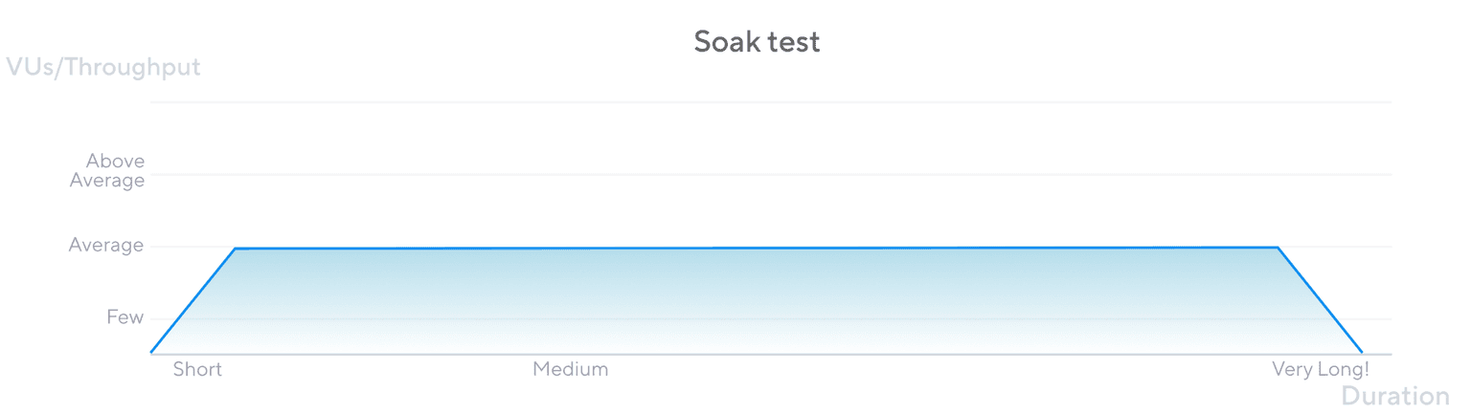The image size is (1471, 413).
Task: Click the corner where ramp-up meets the plateau
Action: 236,249
